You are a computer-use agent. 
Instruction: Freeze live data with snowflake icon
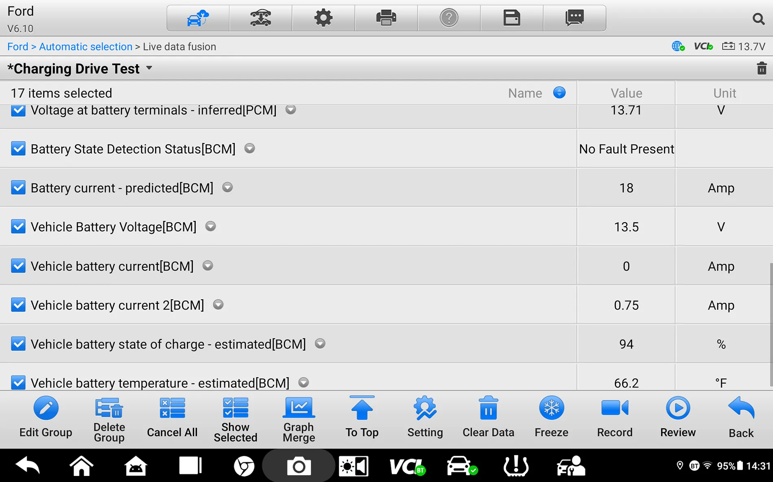[x=551, y=408]
